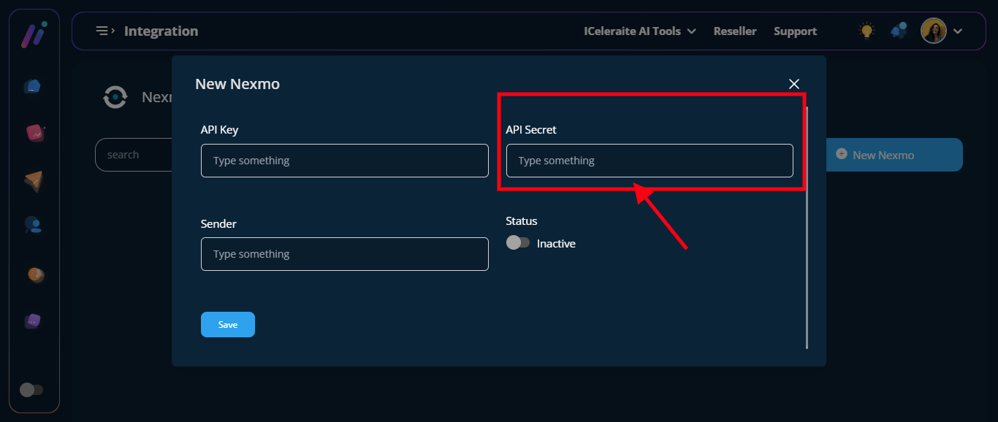Viewport: 998px width, 422px height.
Task: Expand the ICeleraite AI Tools dropdown
Action: [x=639, y=31]
